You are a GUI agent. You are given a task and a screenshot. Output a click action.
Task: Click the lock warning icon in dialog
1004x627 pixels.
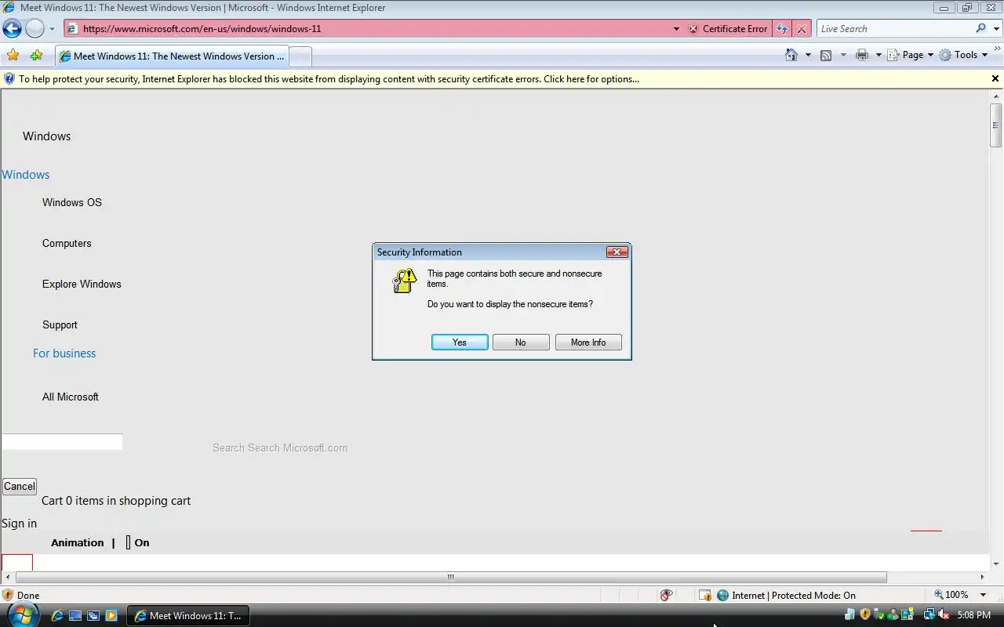pyautogui.click(x=404, y=281)
